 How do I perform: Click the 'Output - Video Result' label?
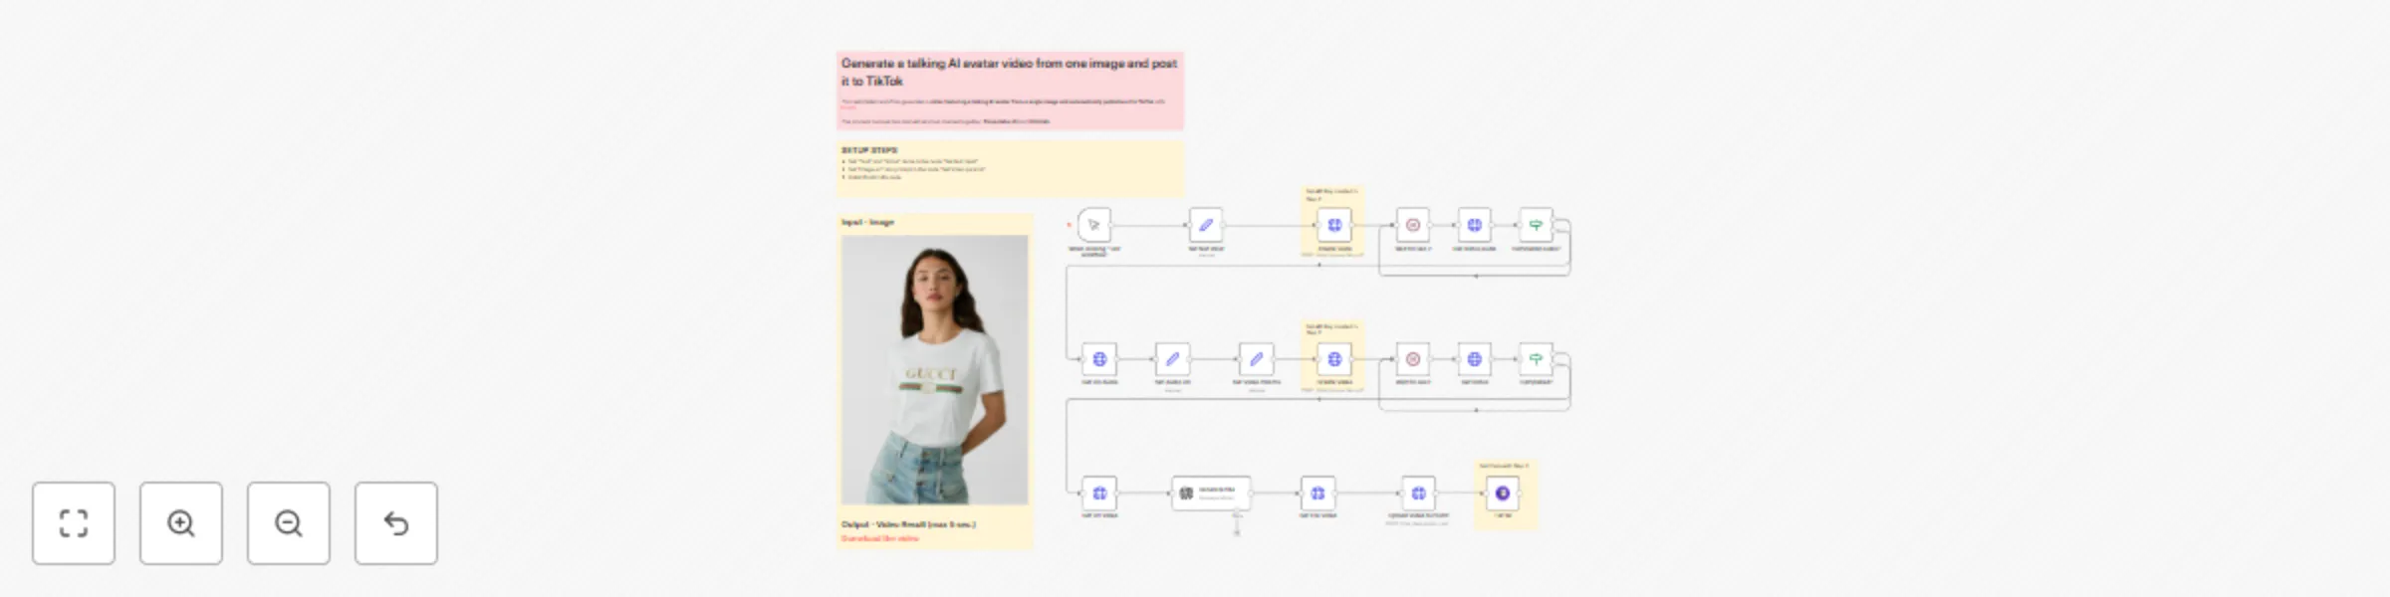pos(908,524)
